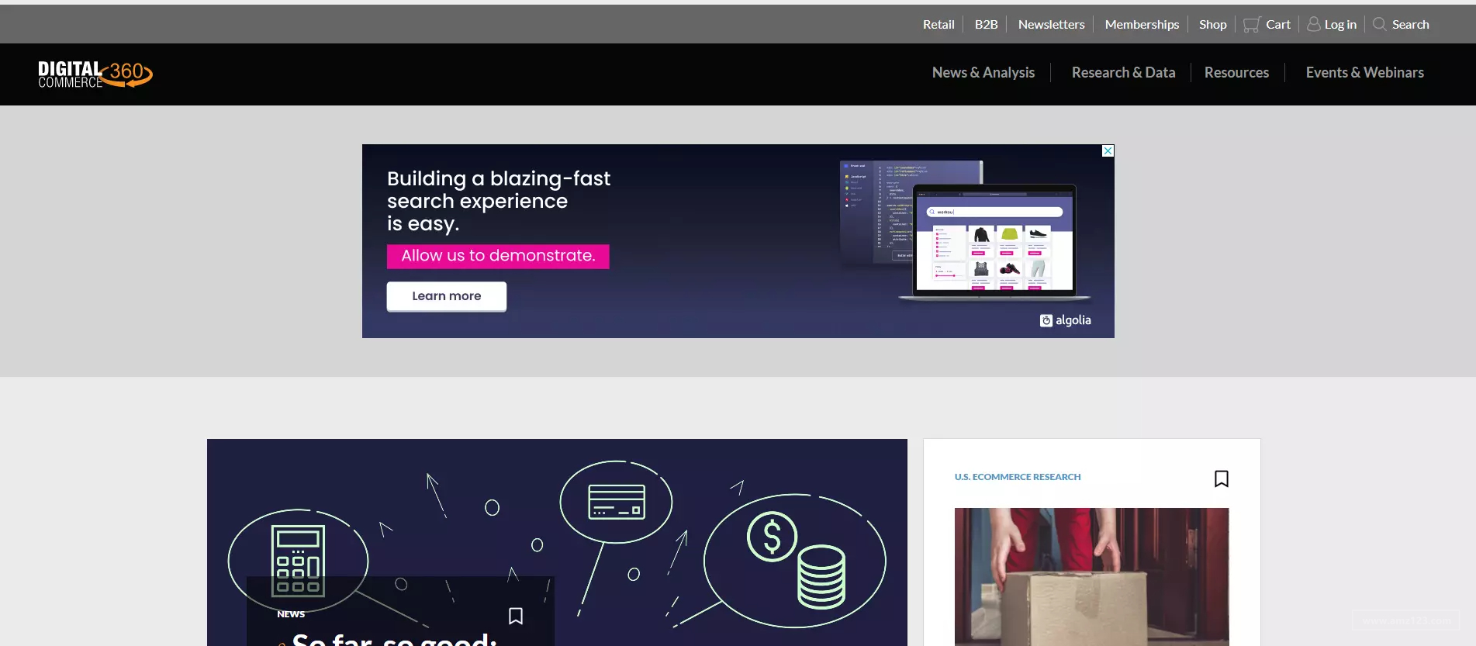Go to the Retail section
The height and width of the screenshot is (646, 1476).
pos(938,24)
